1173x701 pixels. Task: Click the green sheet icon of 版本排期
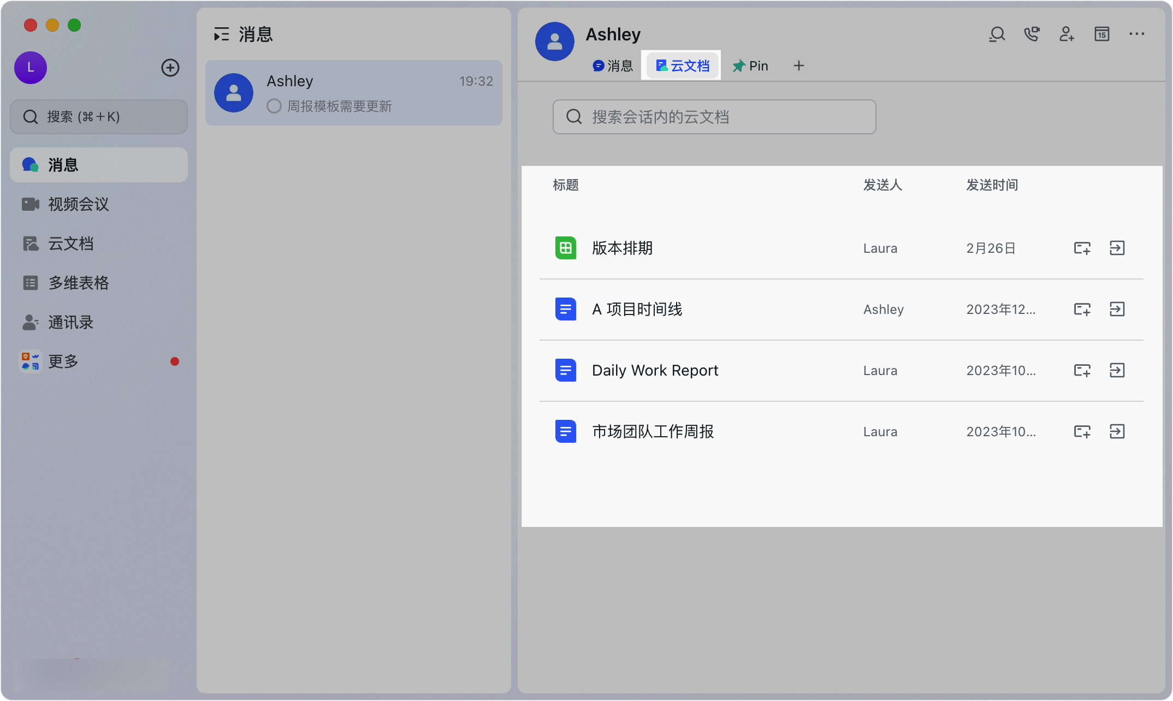[566, 248]
